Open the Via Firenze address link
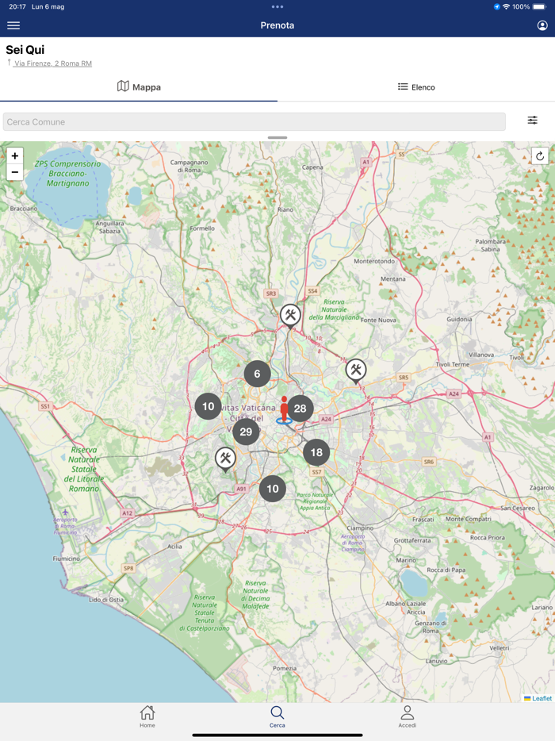Viewport: 555px width, 741px height. (53, 63)
